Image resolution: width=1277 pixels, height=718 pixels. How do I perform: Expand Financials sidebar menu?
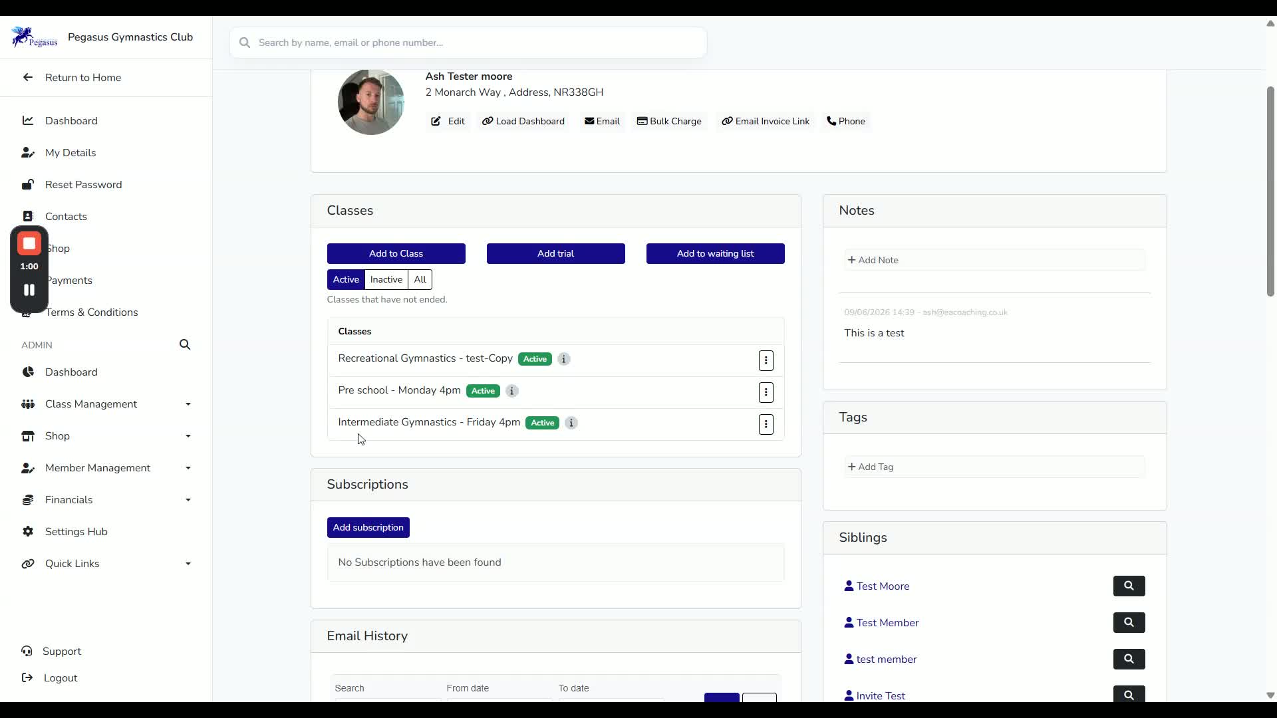[106, 500]
